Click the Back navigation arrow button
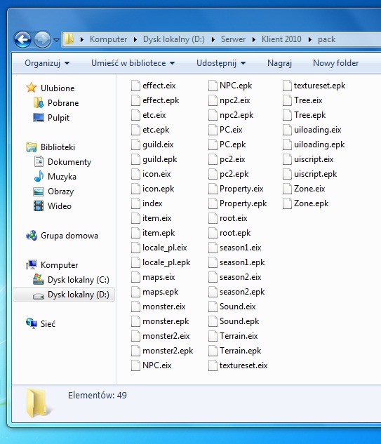The width and height of the screenshot is (381, 444). coord(22,39)
